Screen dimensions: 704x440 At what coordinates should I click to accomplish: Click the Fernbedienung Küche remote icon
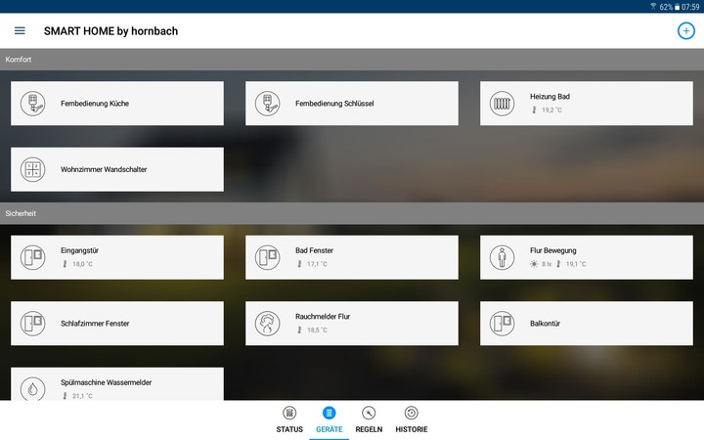[33, 104]
